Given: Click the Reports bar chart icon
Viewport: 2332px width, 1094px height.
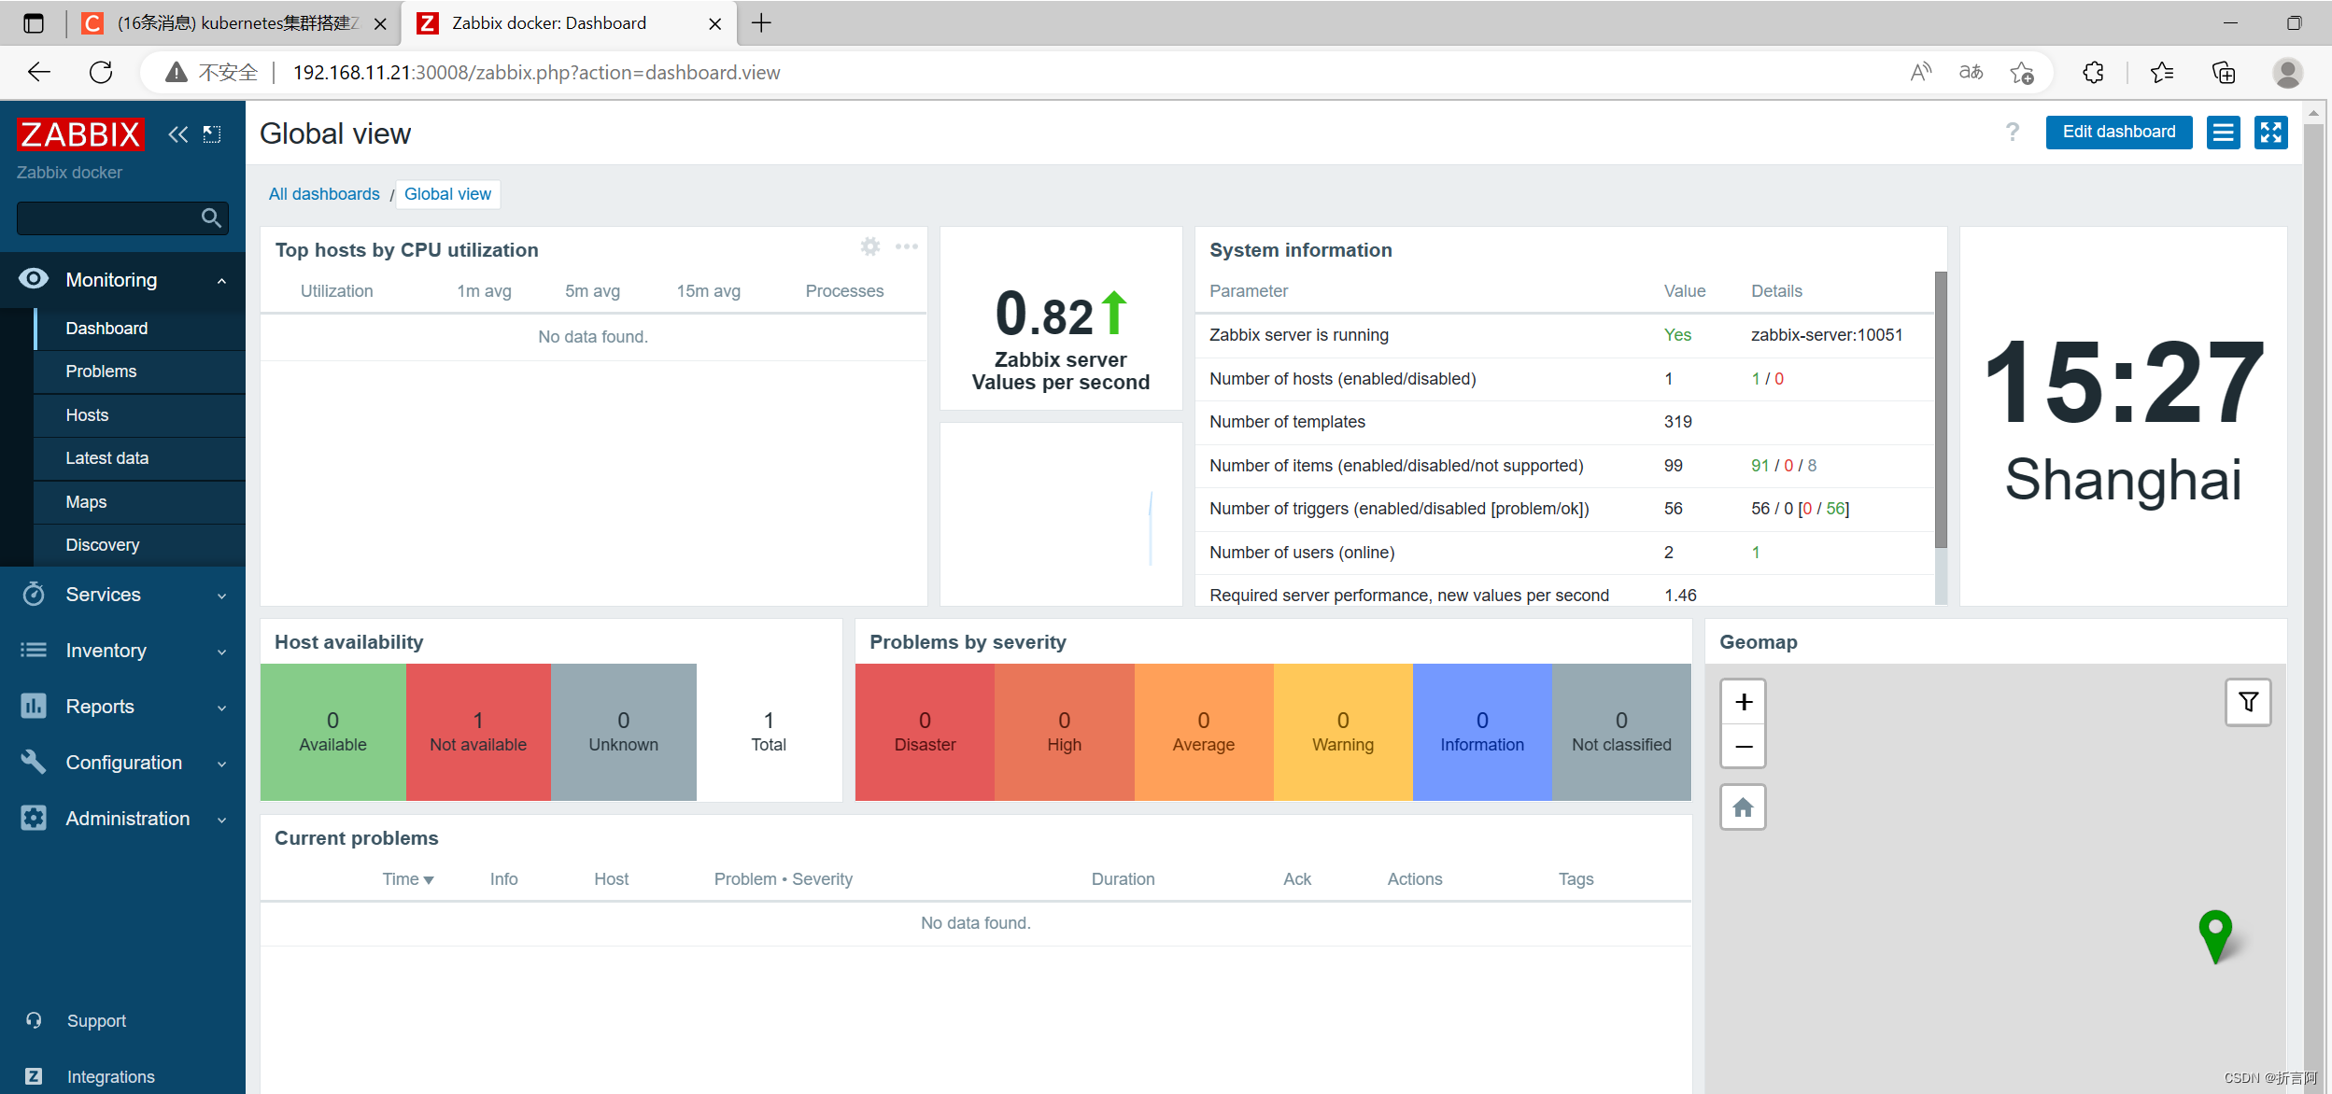Looking at the screenshot, I should (34, 707).
